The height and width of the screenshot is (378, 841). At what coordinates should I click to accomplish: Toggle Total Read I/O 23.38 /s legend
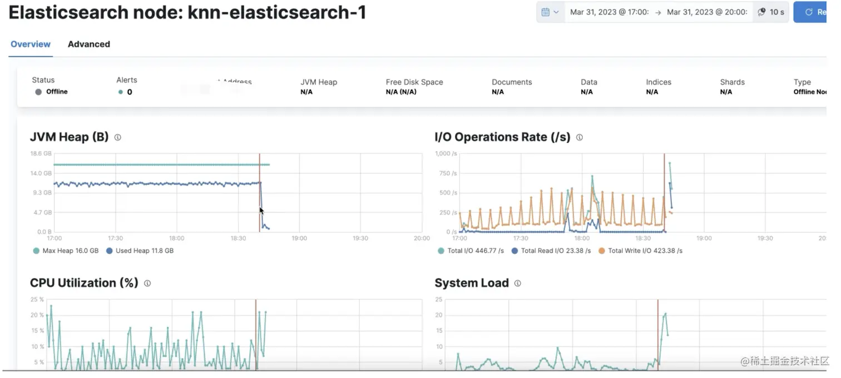click(x=551, y=251)
